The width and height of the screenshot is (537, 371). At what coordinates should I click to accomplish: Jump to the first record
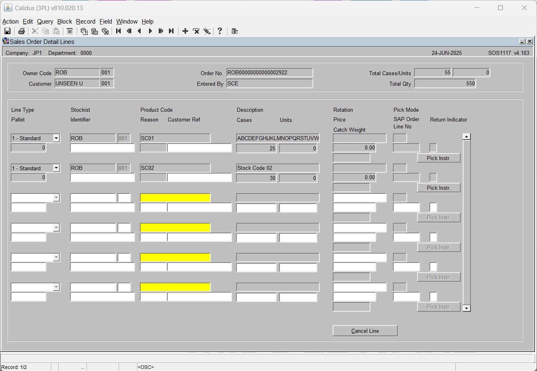[x=119, y=31]
